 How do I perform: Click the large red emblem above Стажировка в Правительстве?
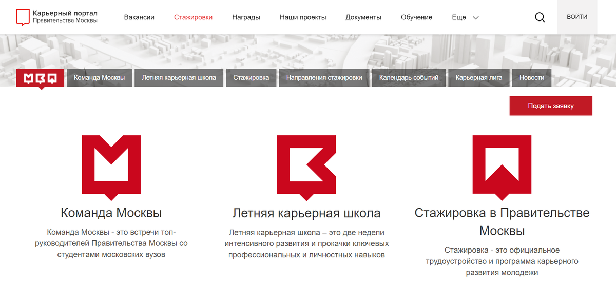502,168
